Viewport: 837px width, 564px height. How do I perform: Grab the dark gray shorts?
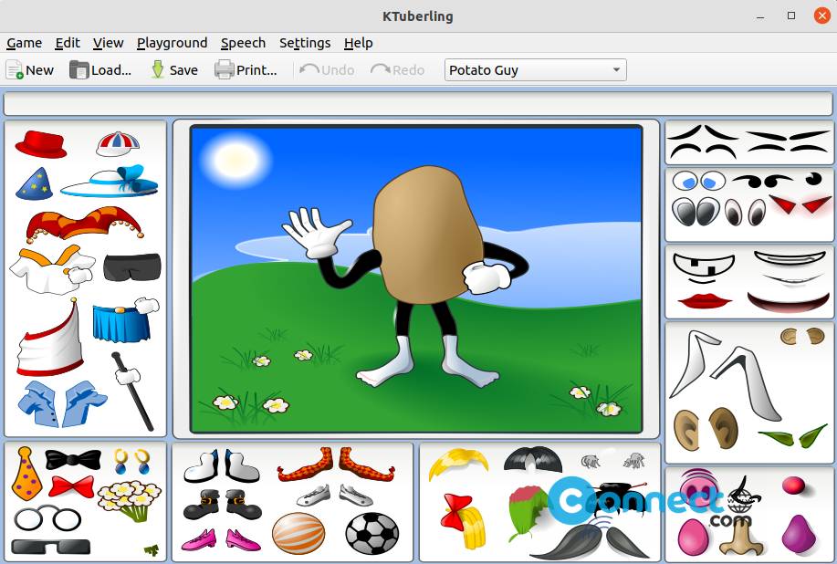131,266
